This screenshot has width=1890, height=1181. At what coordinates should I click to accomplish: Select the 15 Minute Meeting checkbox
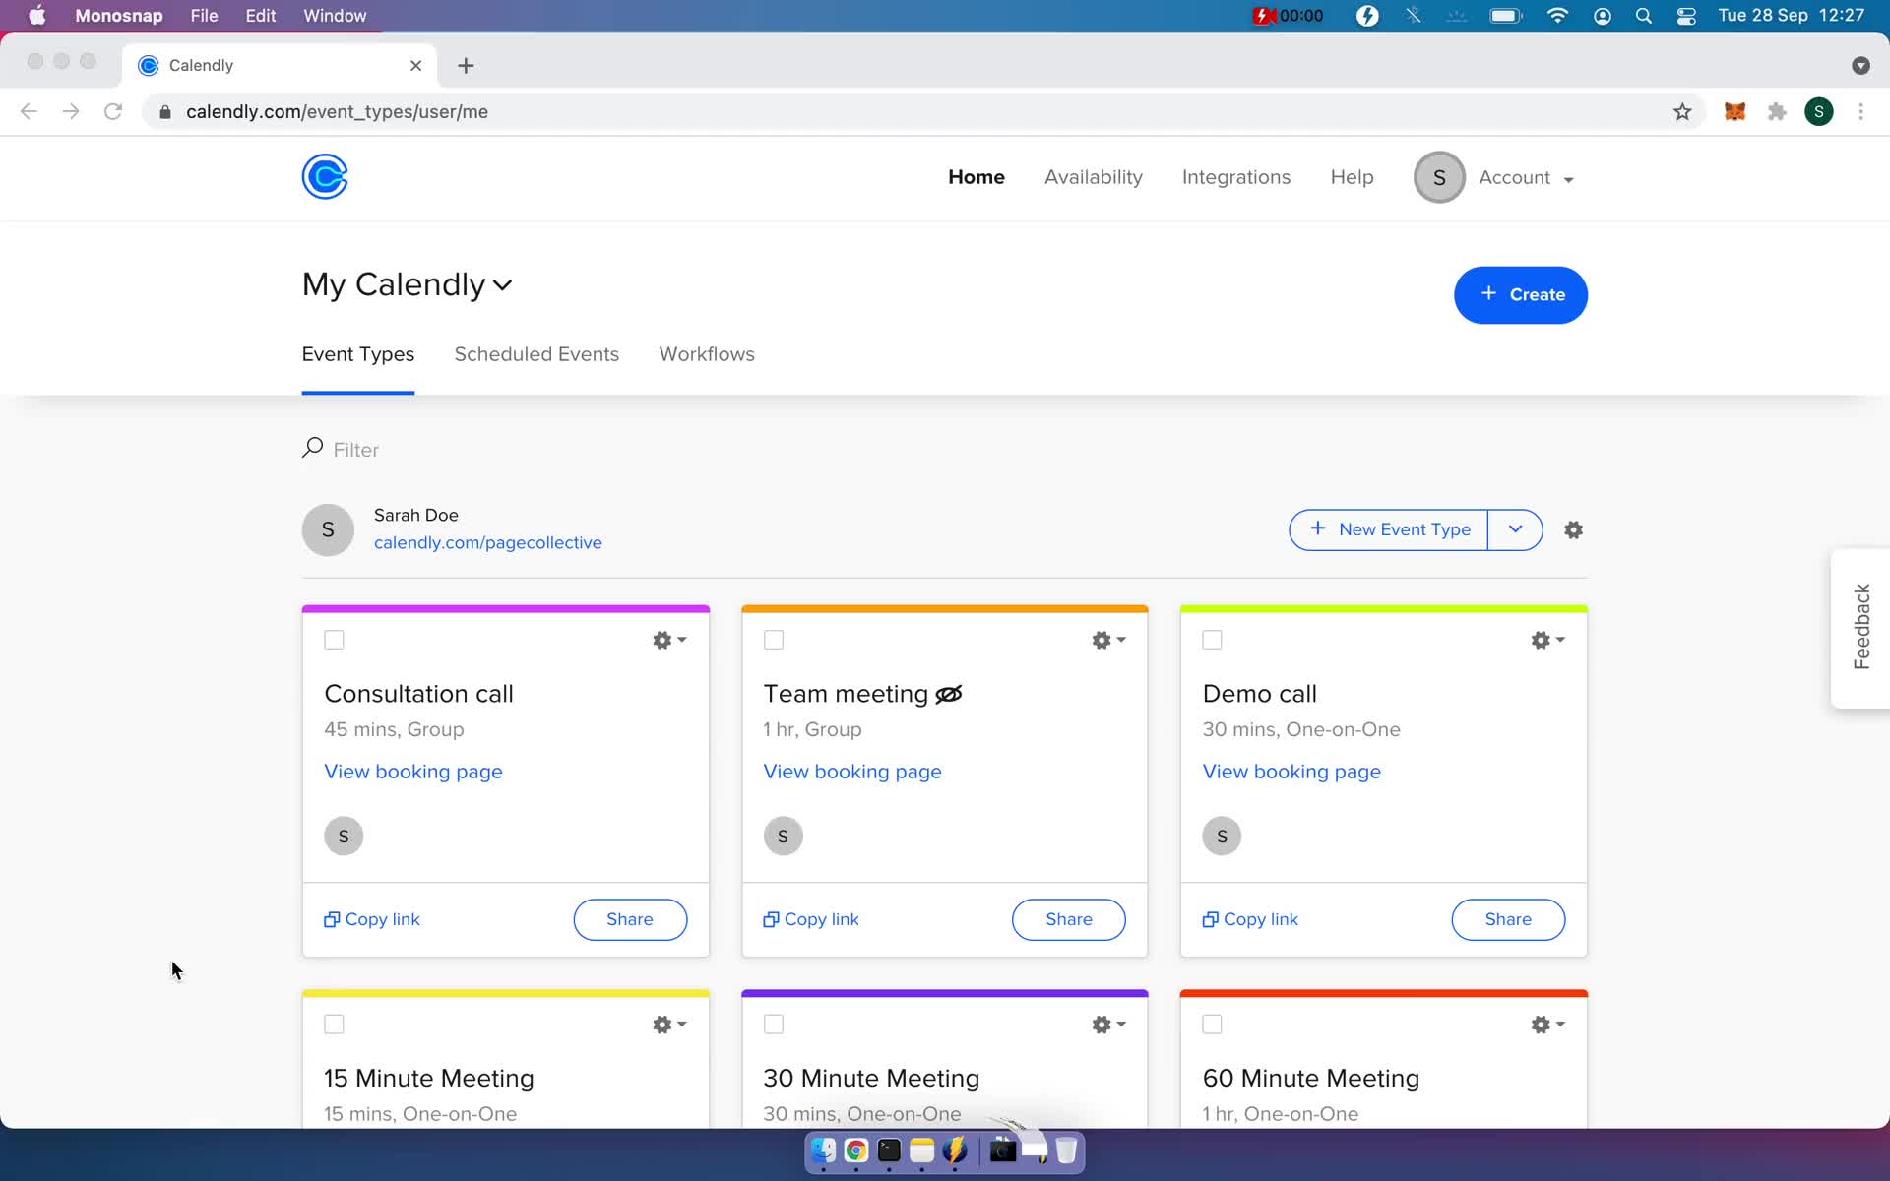coord(334,1025)
